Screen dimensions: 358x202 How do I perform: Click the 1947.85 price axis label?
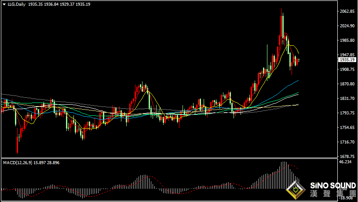click(347, 55)
